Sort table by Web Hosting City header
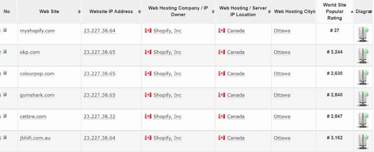The height and width of the screenshot is (152, 374). point(294,12)
